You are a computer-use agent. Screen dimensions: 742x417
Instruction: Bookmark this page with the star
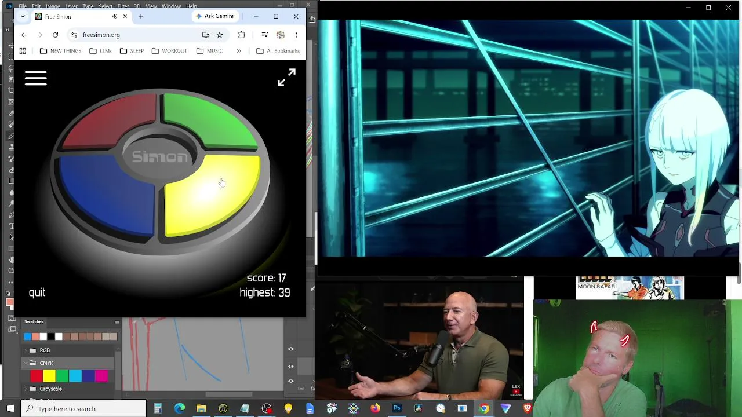click(x=219, y=35)
